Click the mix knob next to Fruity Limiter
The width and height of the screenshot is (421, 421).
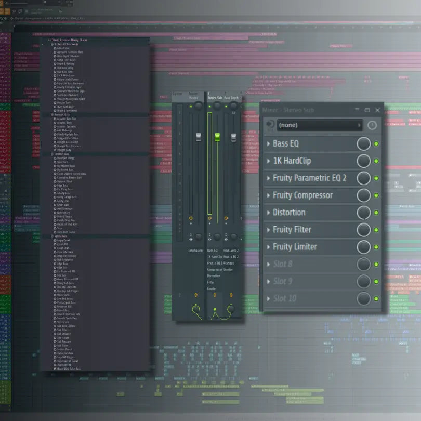pos(363,247)
